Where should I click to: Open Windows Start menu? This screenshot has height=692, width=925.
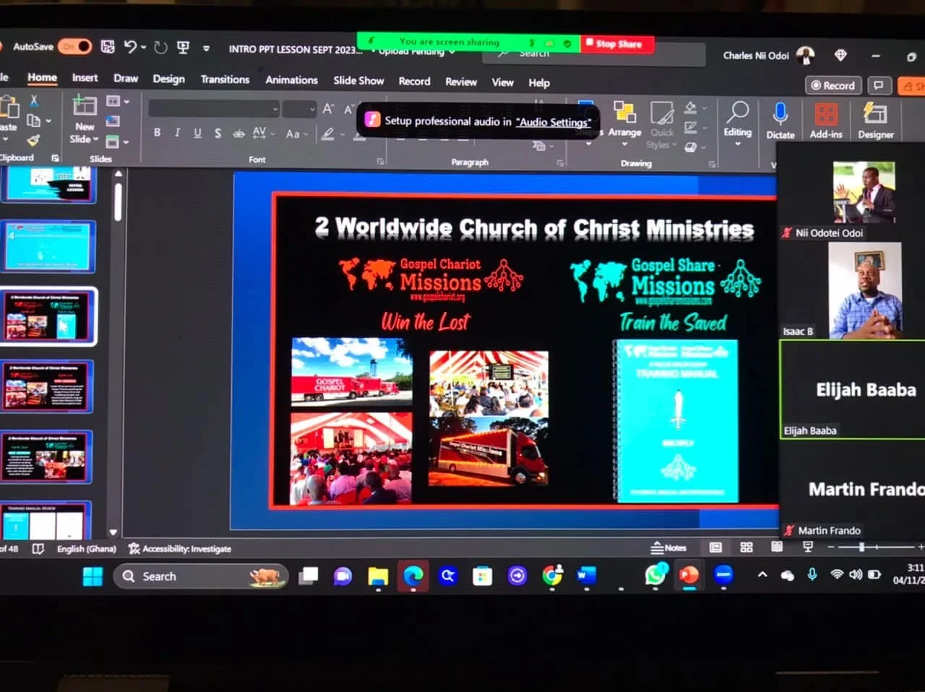coord(92,576)
